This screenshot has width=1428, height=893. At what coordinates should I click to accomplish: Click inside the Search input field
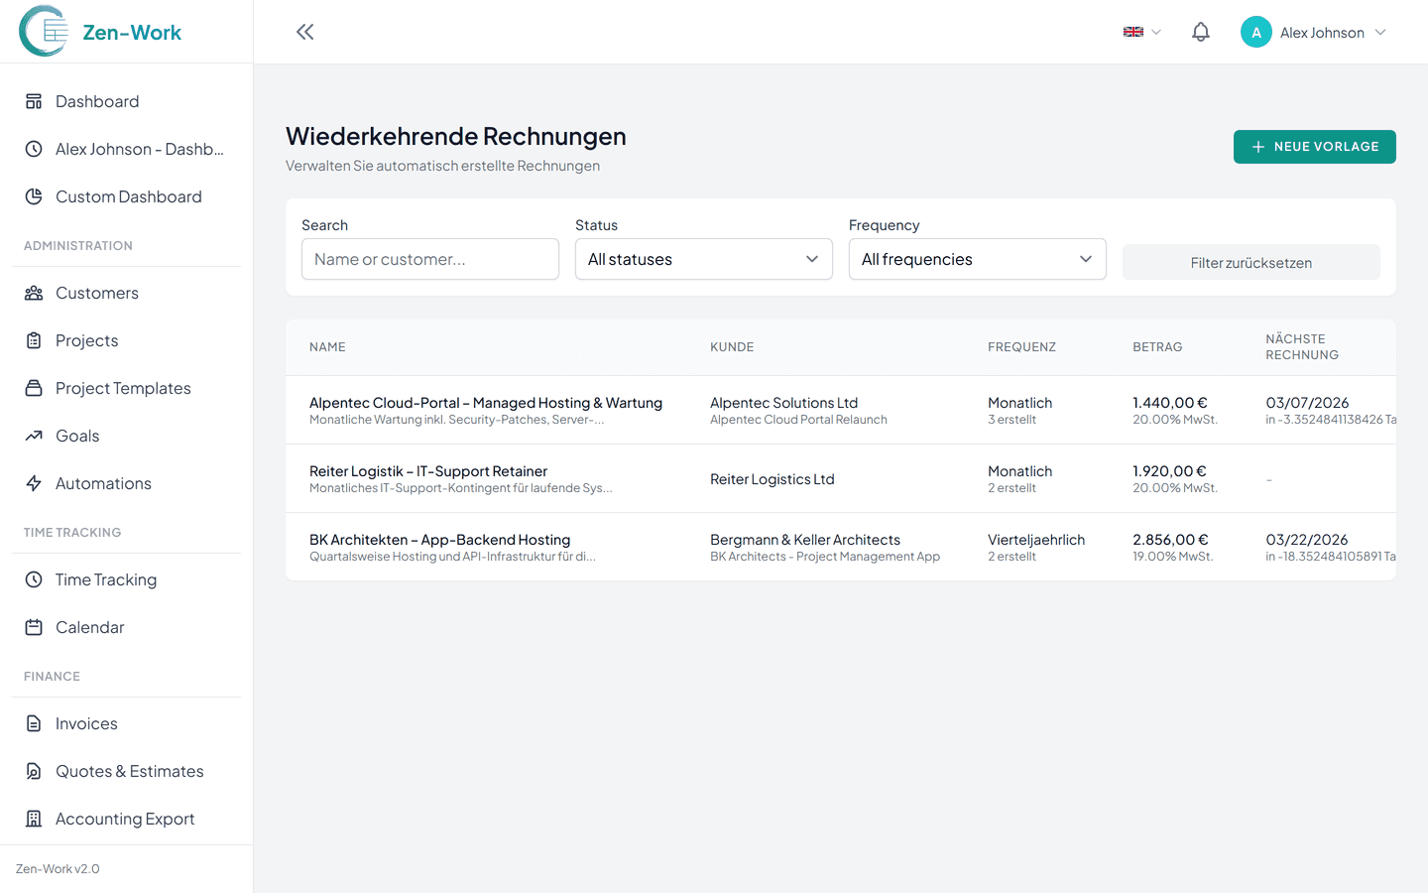(x=429, y=259)
